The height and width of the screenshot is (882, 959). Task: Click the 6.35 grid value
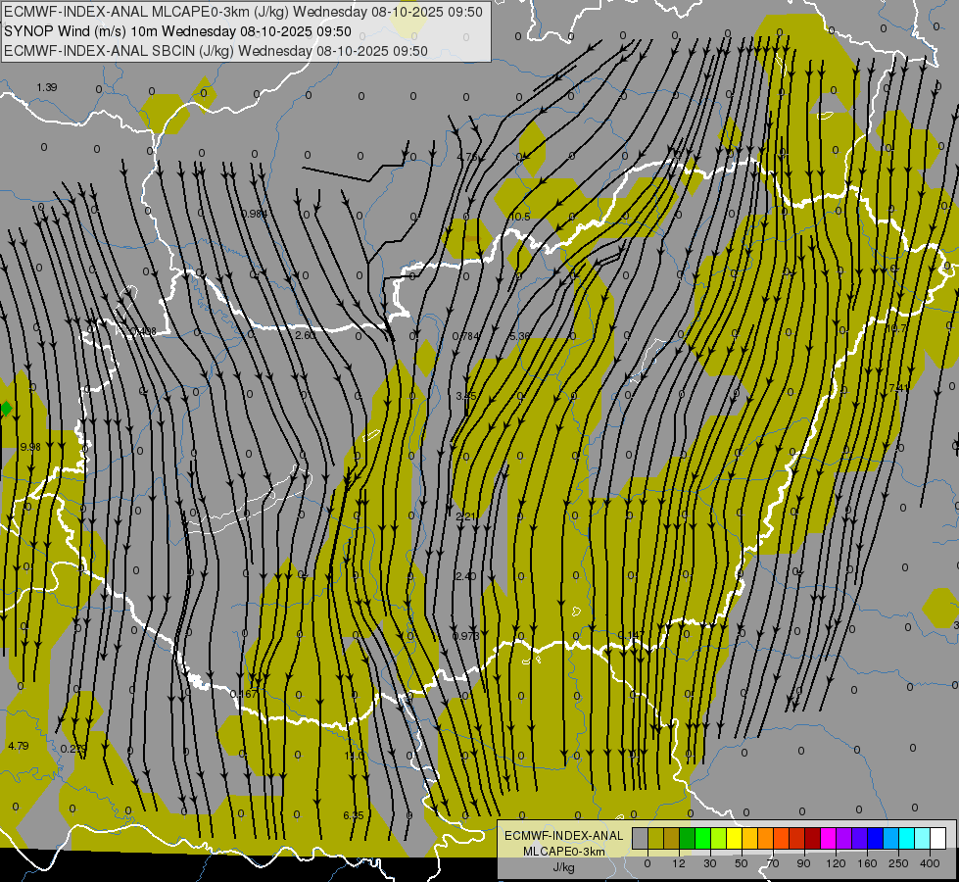click(x=354, y=815)
